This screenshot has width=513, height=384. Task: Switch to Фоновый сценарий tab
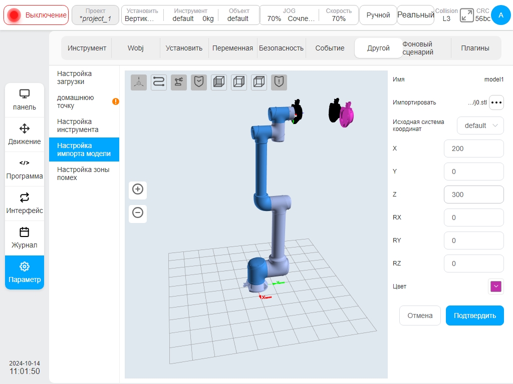pyautogui.click(x=427, y=48)
